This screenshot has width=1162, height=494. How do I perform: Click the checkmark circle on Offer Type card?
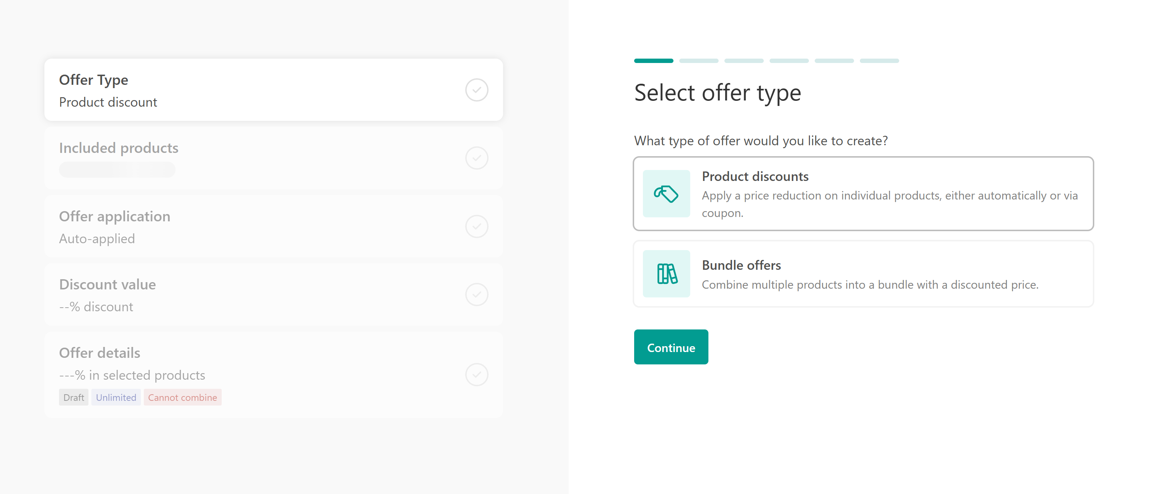477,90
